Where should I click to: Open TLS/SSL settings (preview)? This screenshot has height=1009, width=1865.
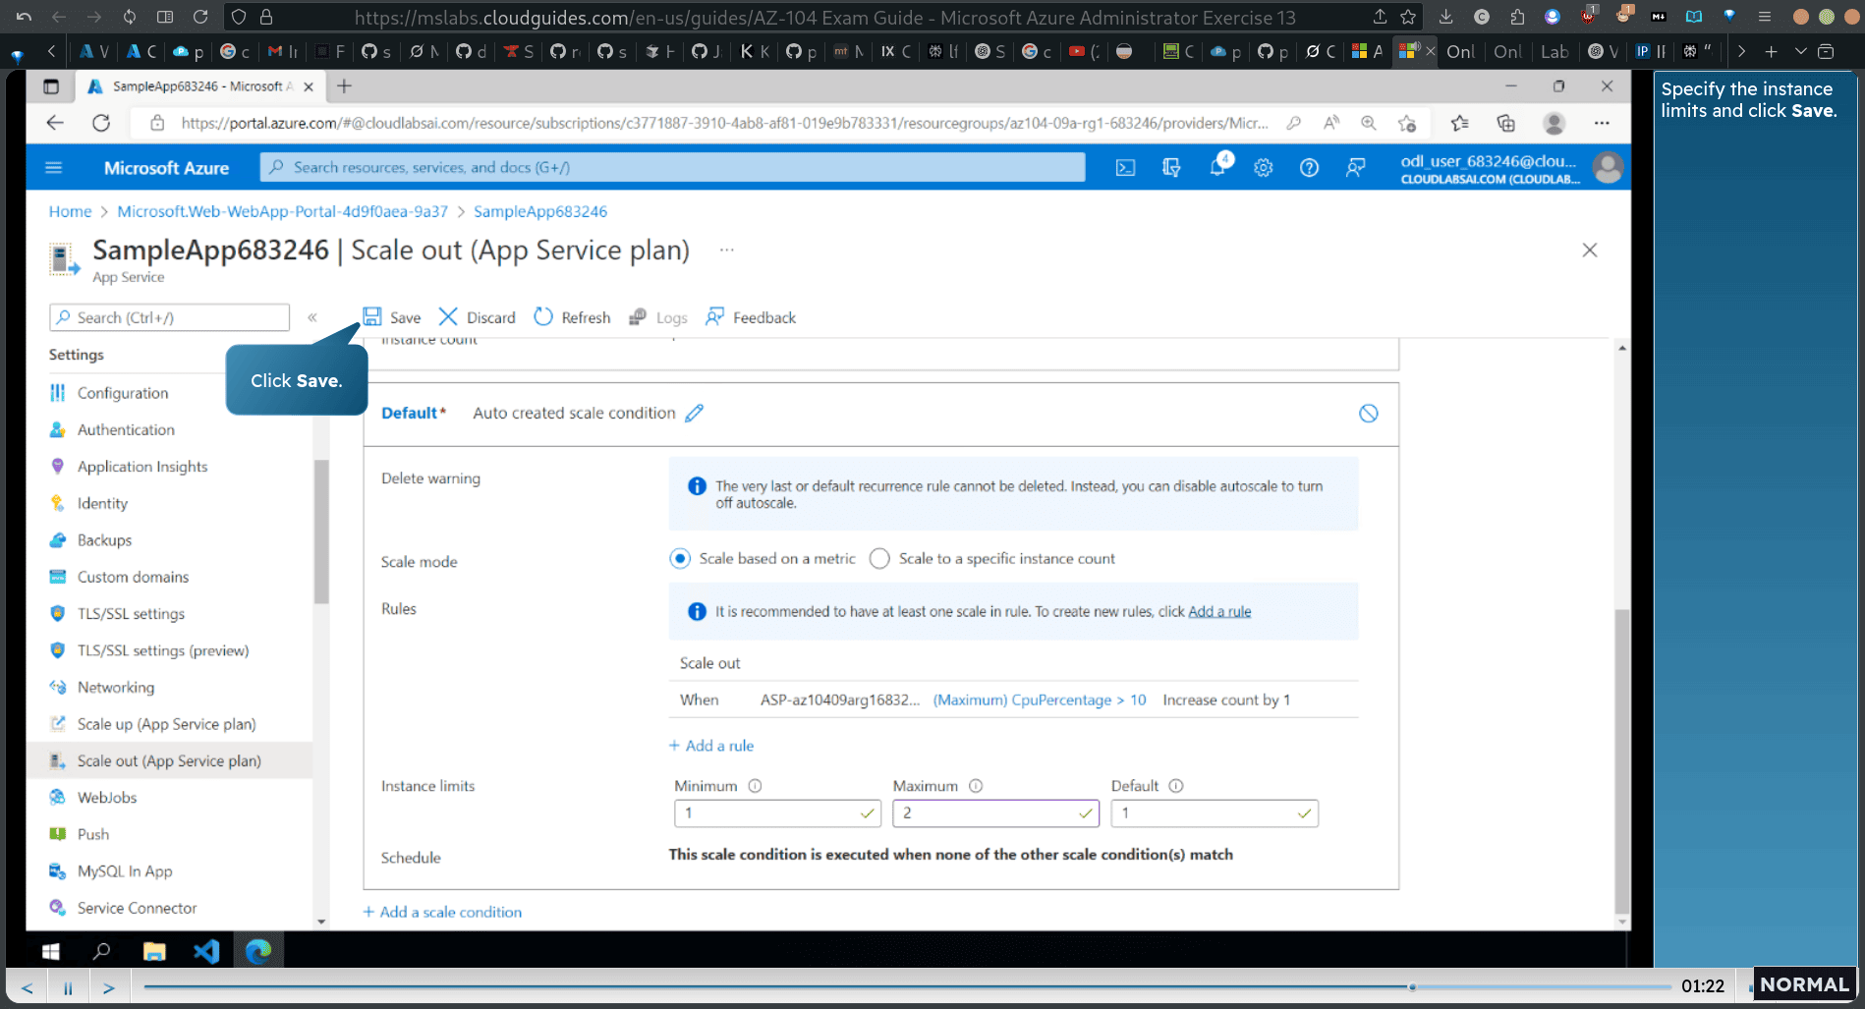163,650
